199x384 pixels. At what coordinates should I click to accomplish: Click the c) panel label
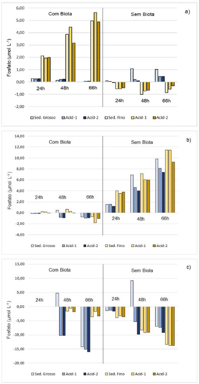pyautogui.click(x=188, y=267)
